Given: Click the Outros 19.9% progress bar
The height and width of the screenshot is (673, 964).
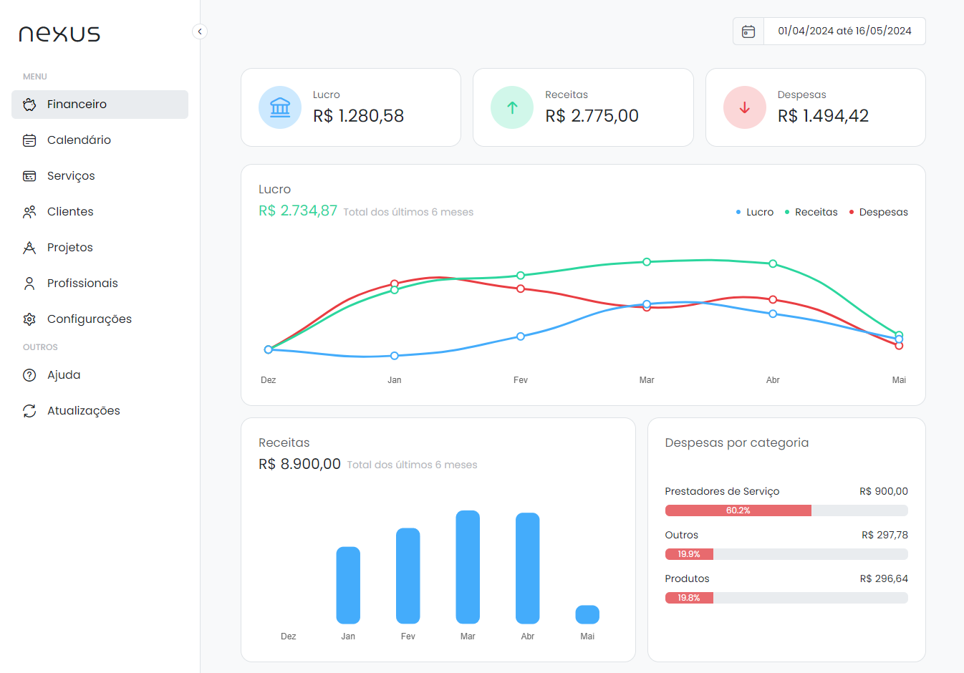Looking at the screenshot, I should (x=786, y=554).
